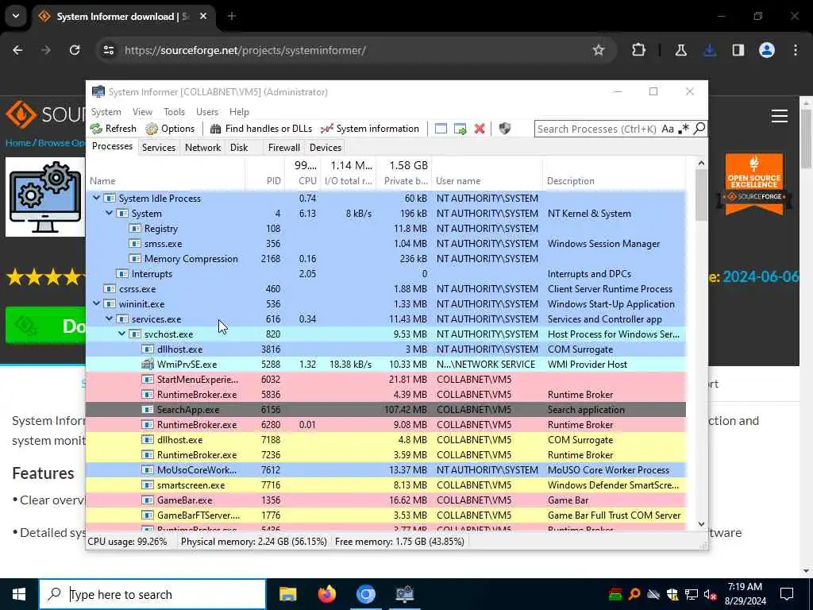Image resolution: width=813 pixels, height=610 pixels.
Task: Click the find window and thread icon
Action: 460,129
